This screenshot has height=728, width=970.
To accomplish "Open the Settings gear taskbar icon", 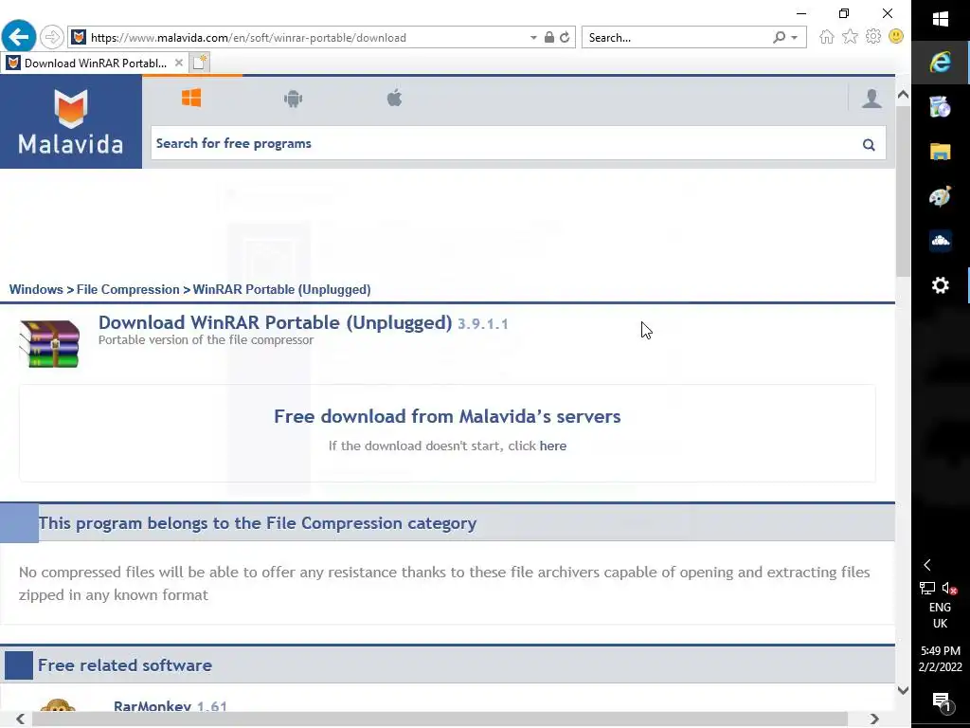I will click(x=941, y=285).
